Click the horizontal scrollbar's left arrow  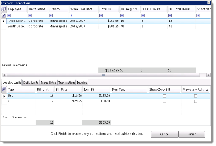click(x=4, y=75)
